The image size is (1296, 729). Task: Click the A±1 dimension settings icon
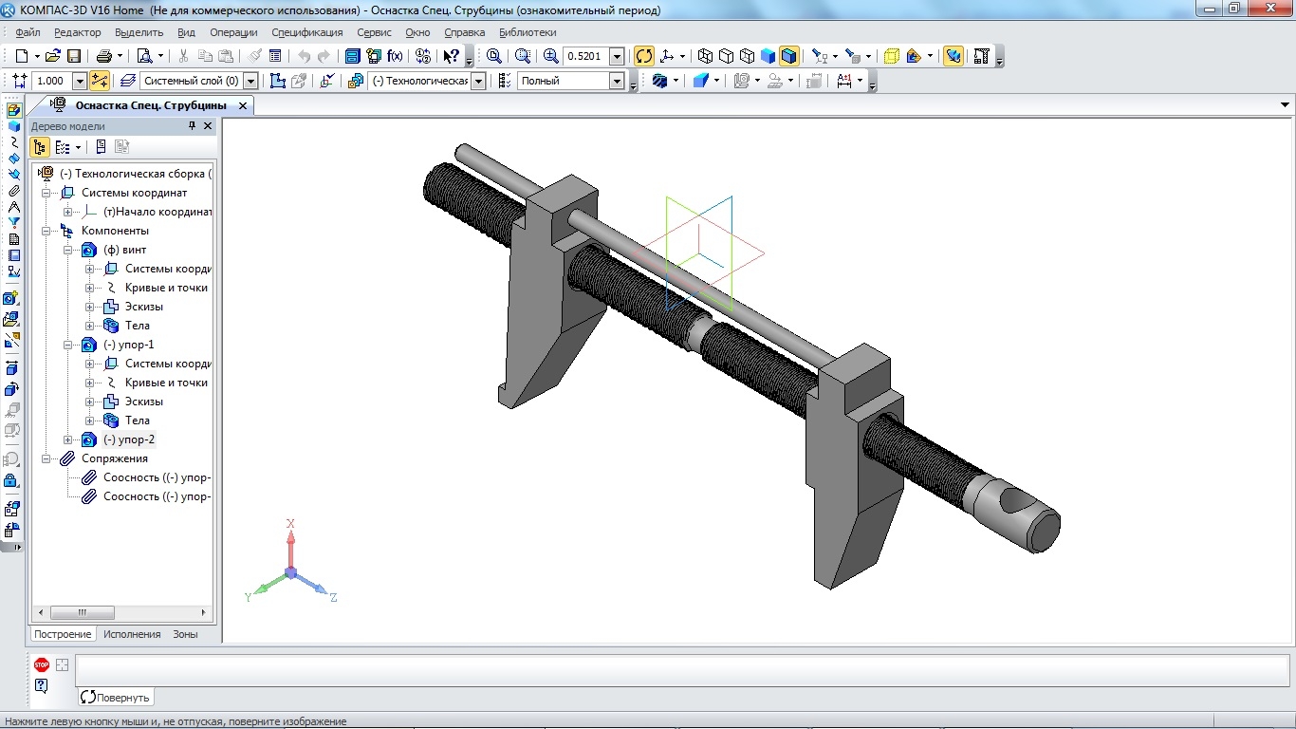click(x=843, y=81)
